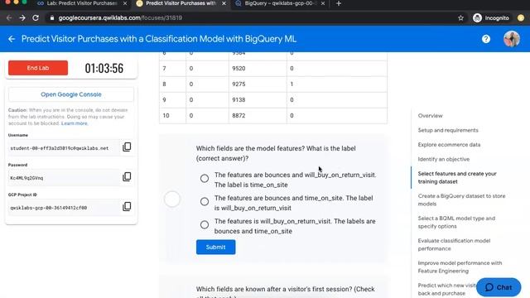Click the lab header back arrow
Image resolution: width=530 pixels, height=298 pixels.
pyautogui.click(x=12, y=39)
